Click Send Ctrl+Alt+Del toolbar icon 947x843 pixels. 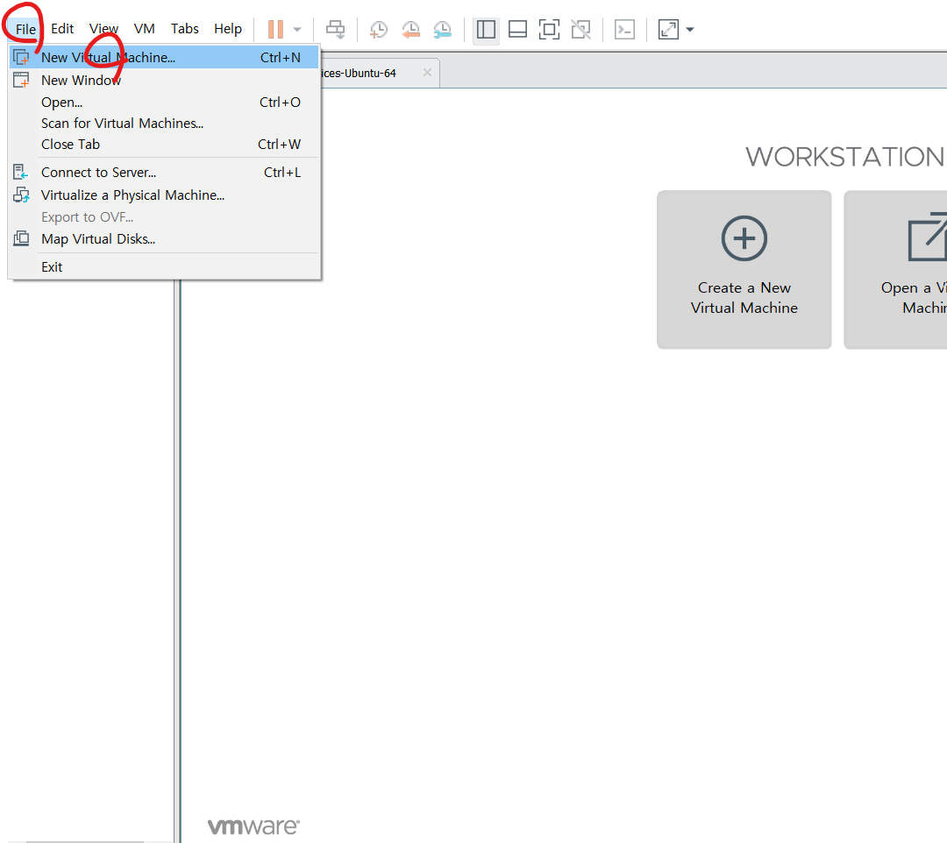click(336, 29)
